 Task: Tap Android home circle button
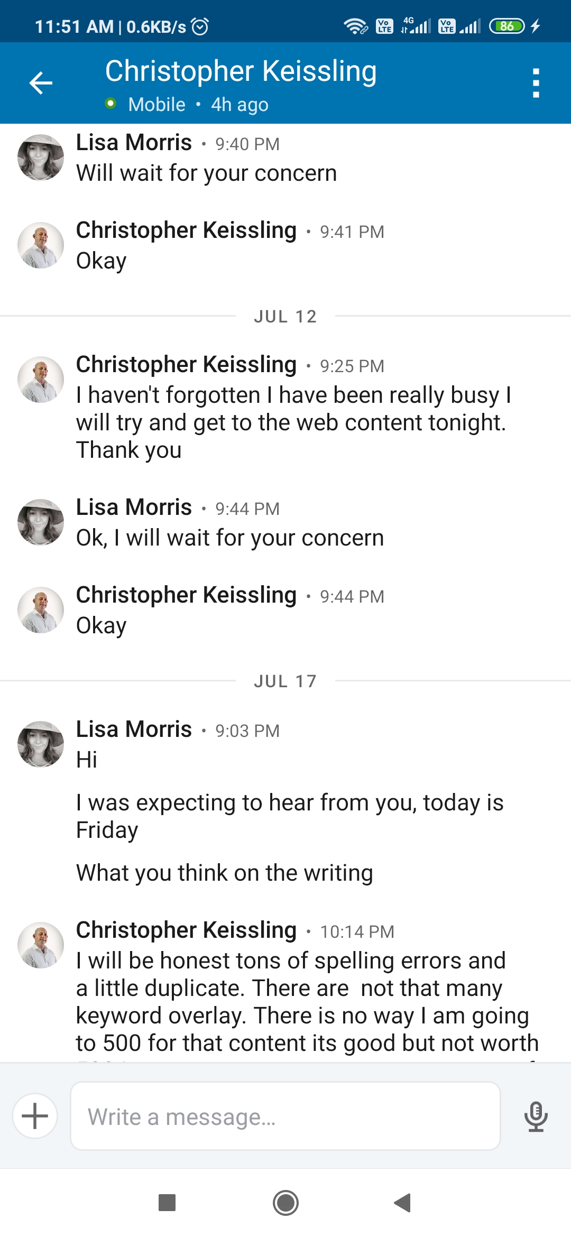coord(285,1203)
